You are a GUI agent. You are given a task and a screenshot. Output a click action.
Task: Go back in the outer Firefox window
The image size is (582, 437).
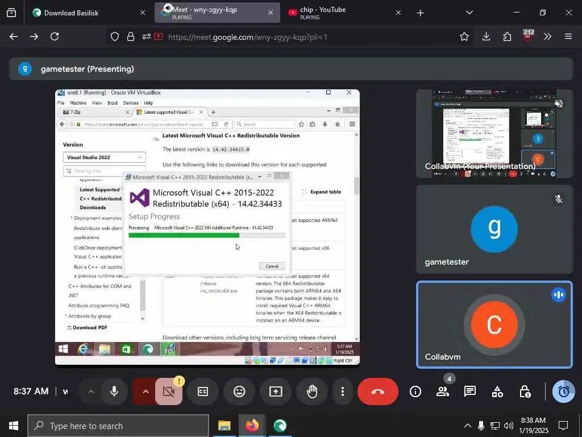tap(14, 36)
